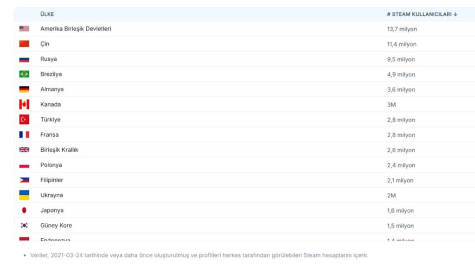Click the Polonya row's 2,4 milyon value
This screenshot has width=475, height=267.
pos(401,165)
